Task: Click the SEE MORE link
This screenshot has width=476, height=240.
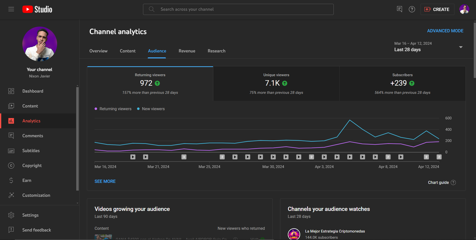Action: 105,181
